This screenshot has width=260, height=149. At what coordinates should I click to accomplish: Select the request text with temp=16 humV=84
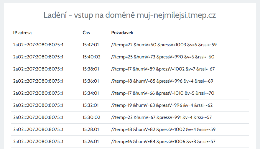tap(163, 142)
